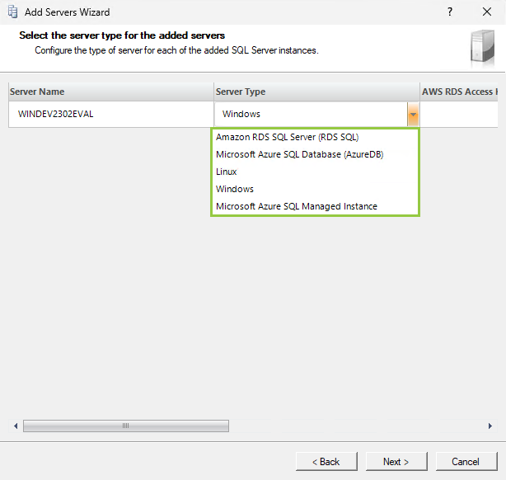Click the horizontal scrollbar thumb
506x480 pixels.
(125, 426)
